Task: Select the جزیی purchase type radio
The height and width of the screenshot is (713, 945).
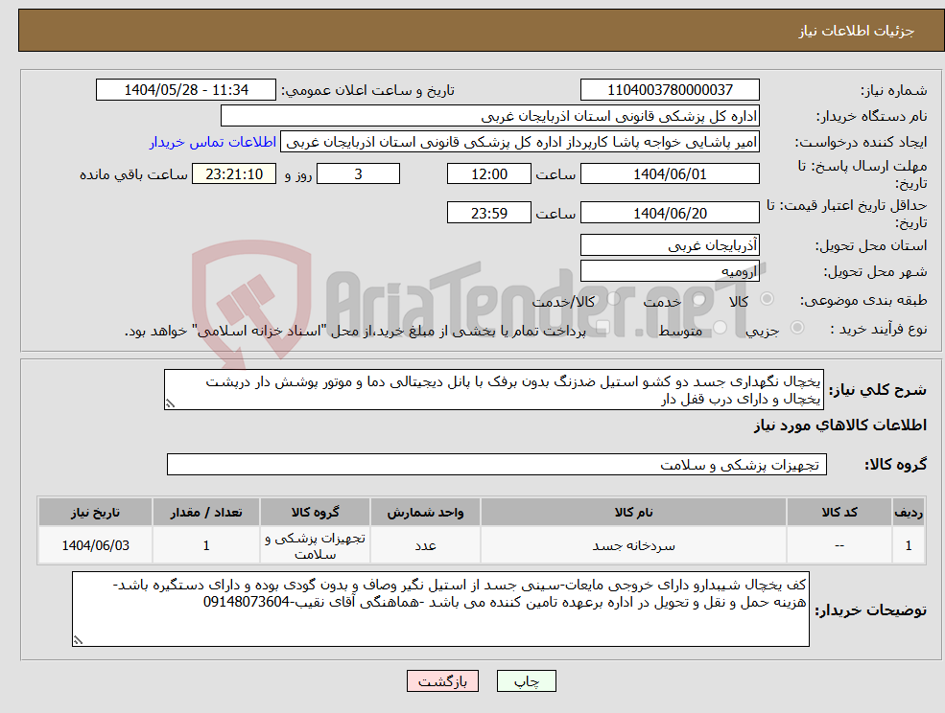Action: click(796, 328)
